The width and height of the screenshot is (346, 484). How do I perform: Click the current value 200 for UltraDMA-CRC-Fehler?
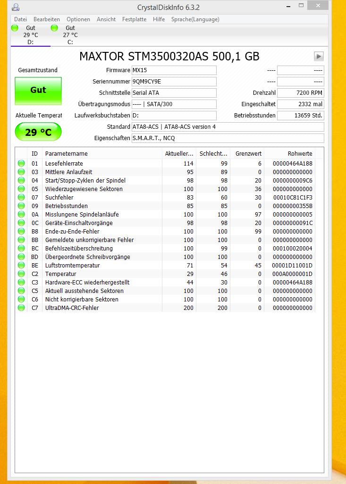tap(188, 308)
